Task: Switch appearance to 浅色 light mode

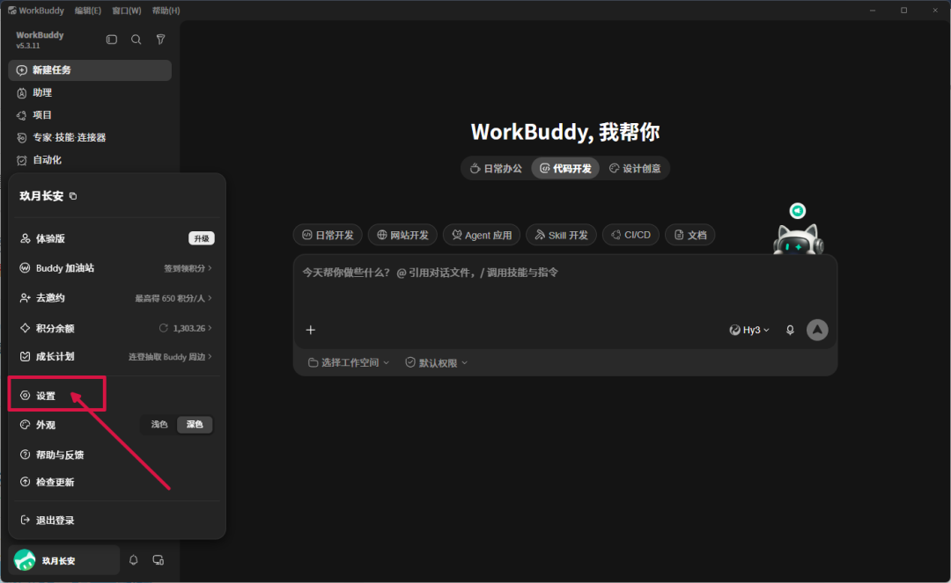Action: click(159, 425)
